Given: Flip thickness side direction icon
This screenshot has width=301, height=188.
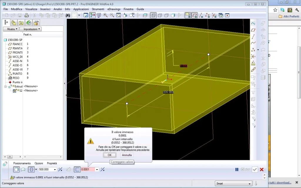Looking at the screenshot, I should (103, 169).
